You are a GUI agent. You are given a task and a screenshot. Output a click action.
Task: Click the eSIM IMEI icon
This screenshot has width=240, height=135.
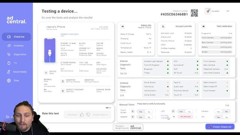coord(63,91)
